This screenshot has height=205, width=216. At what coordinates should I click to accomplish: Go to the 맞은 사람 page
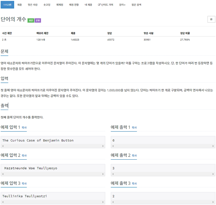32,5
